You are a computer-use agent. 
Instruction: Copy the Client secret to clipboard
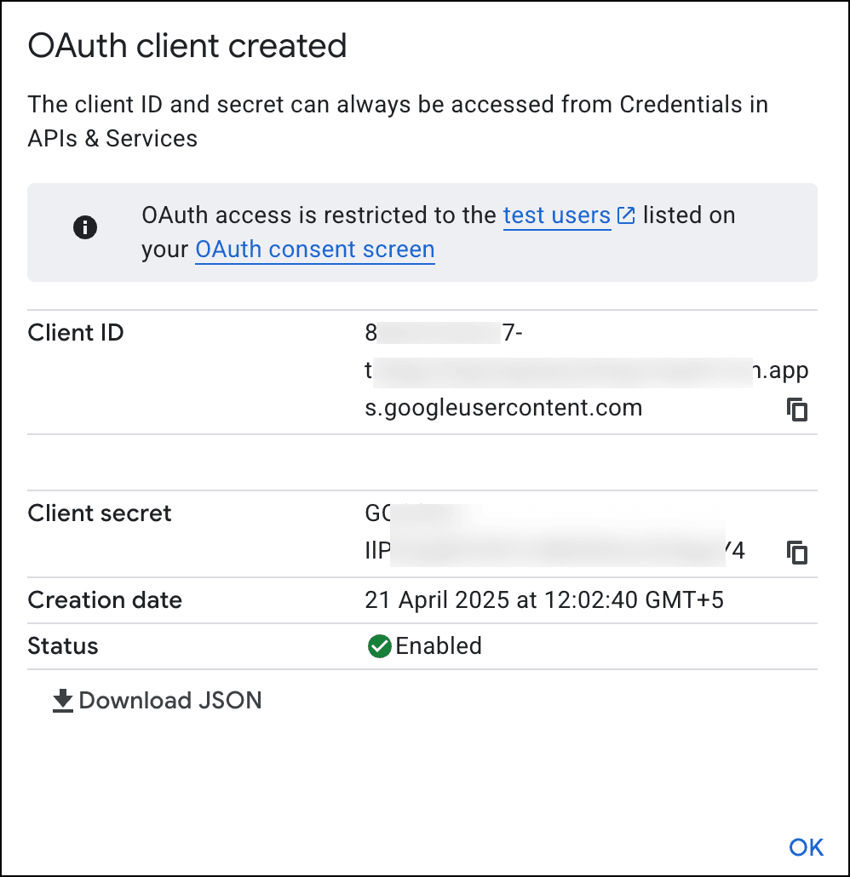coord(797,552)
